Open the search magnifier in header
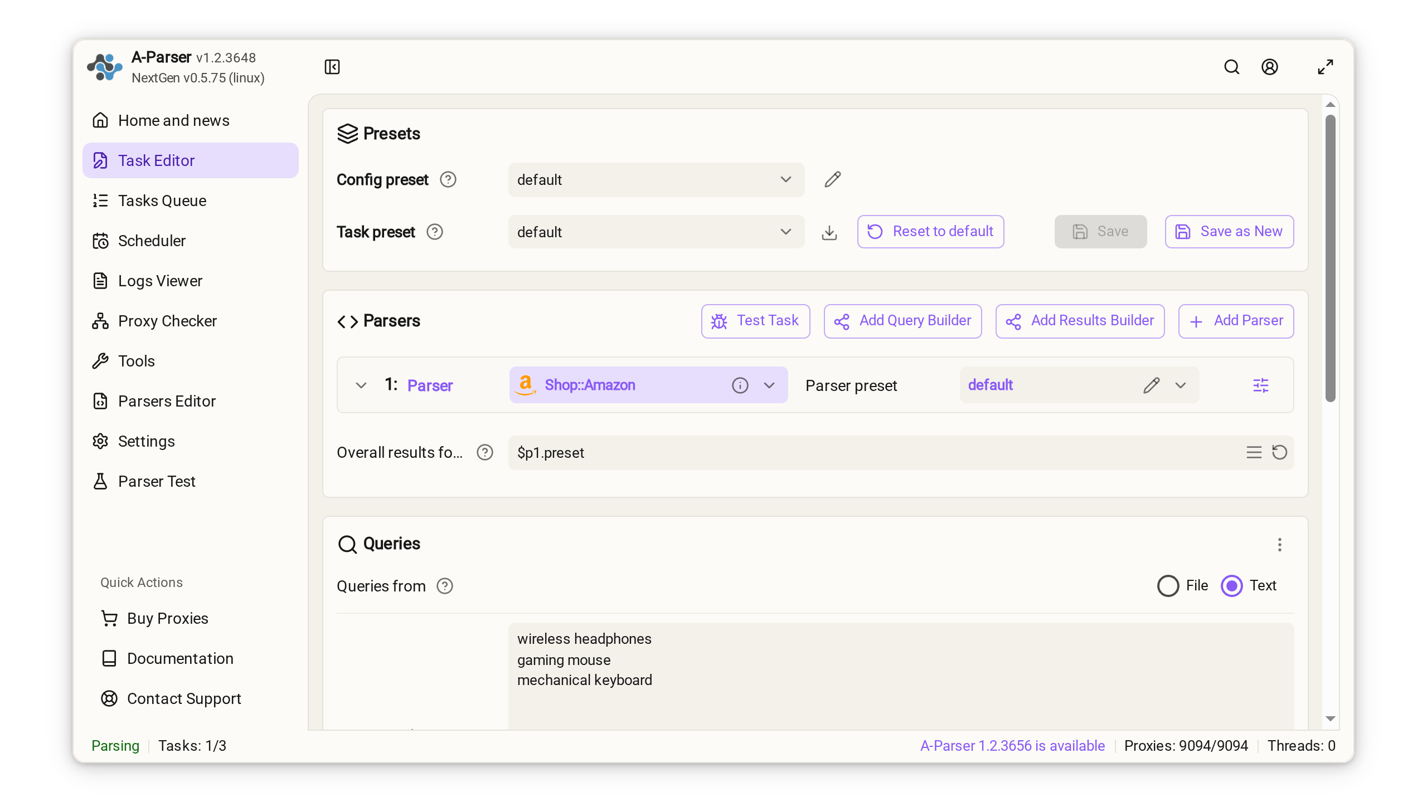Screen dimensions: 1427x802 (x=1232, y=67)
